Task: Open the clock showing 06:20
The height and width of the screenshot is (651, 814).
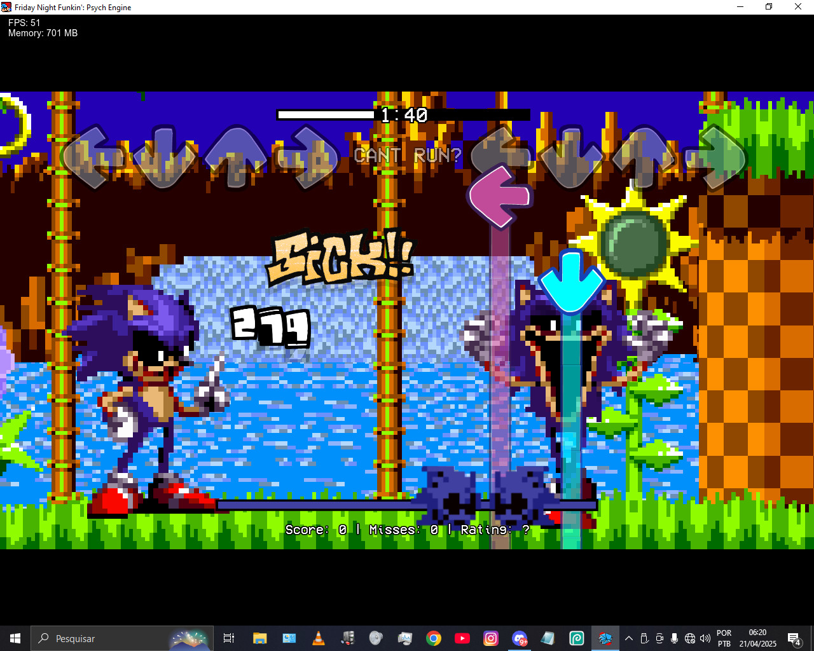Action: point(757,638)
